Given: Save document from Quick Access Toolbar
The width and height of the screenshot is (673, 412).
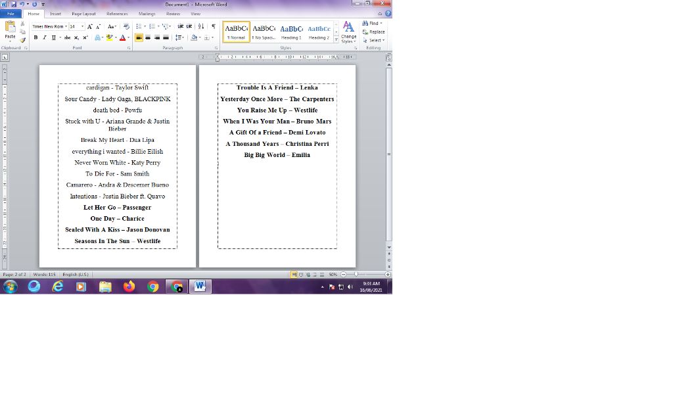Looking at the screenshot, I should point(14,5).
